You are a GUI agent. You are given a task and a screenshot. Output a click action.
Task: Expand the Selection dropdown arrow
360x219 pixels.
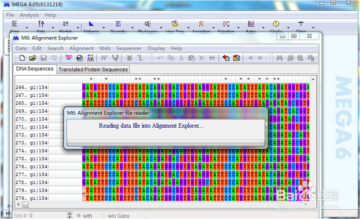tap(238, 28)
